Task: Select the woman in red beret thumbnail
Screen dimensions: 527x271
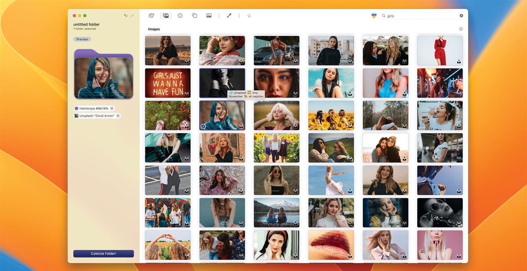Action: point(222,50)
